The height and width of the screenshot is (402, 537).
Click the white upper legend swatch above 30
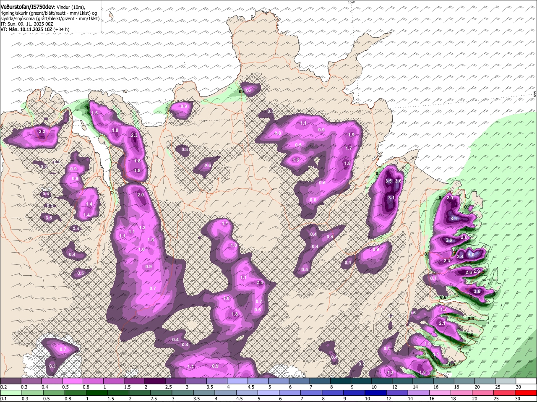tap(526, 381)
